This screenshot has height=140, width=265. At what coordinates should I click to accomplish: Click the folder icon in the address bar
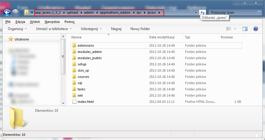pyautogui.click(x=27, y=12)
